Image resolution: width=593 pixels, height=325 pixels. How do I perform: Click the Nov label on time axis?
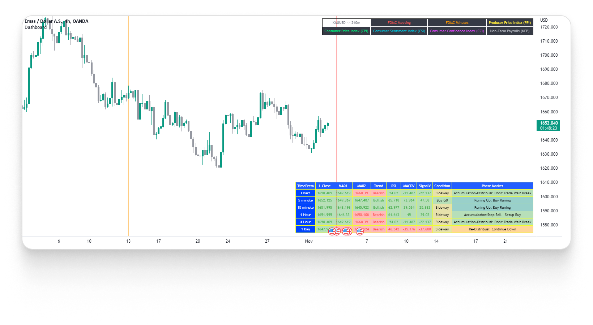point(309,241)
